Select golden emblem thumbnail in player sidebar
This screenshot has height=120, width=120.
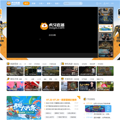point(106,45)
